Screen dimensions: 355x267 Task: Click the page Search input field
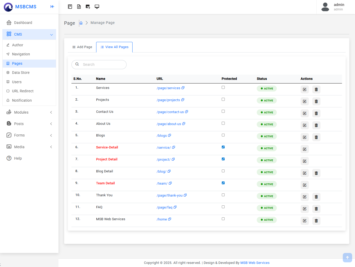click(x=103, y=64)
